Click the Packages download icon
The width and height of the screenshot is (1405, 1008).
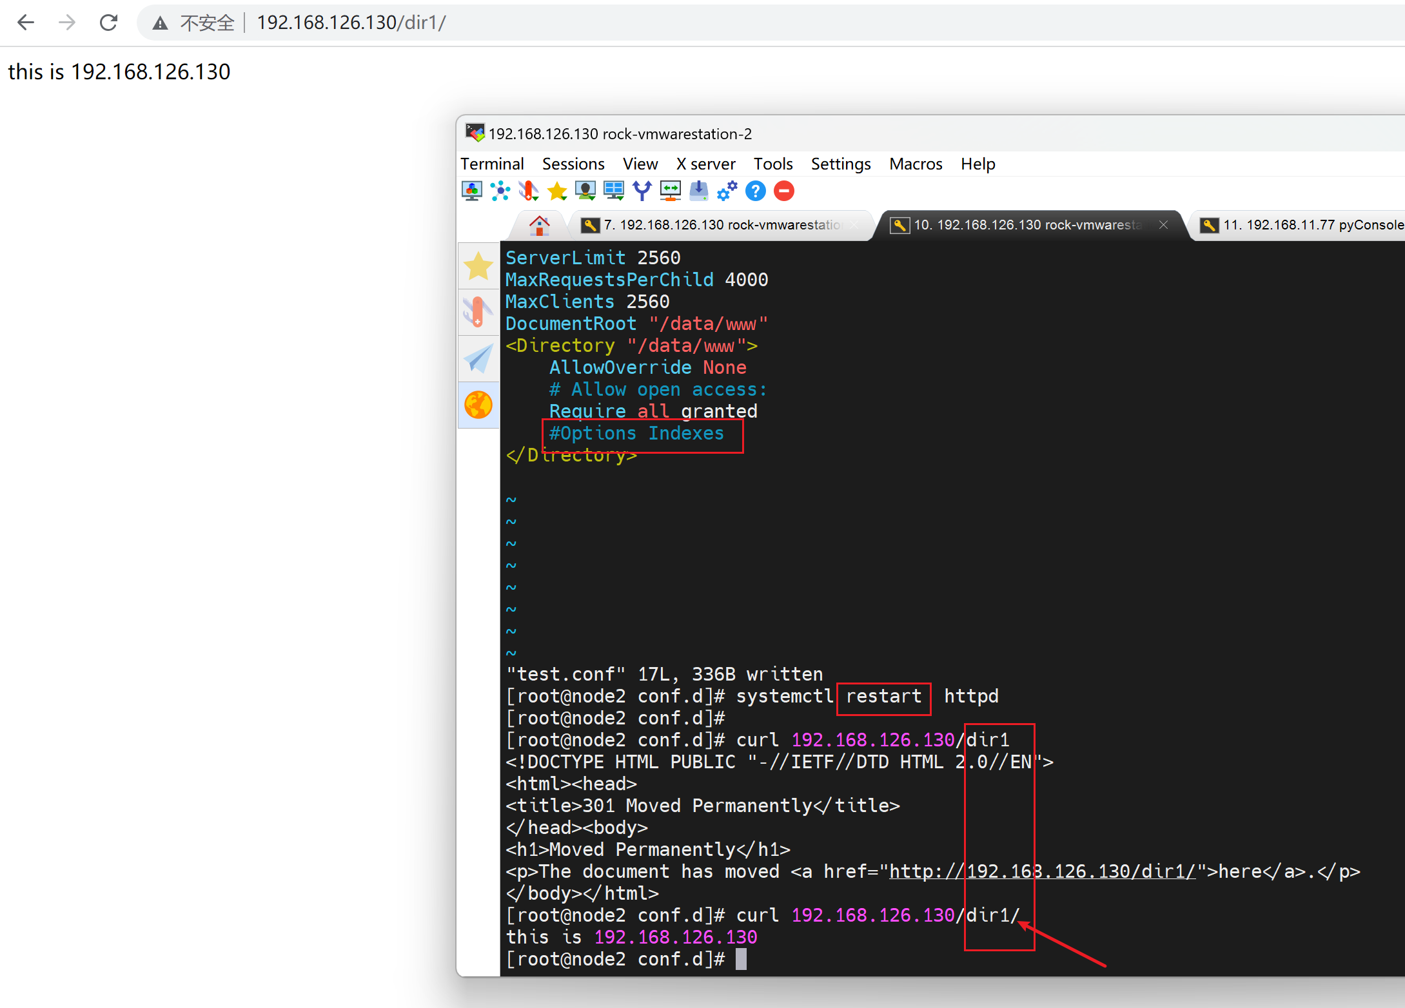699,191
